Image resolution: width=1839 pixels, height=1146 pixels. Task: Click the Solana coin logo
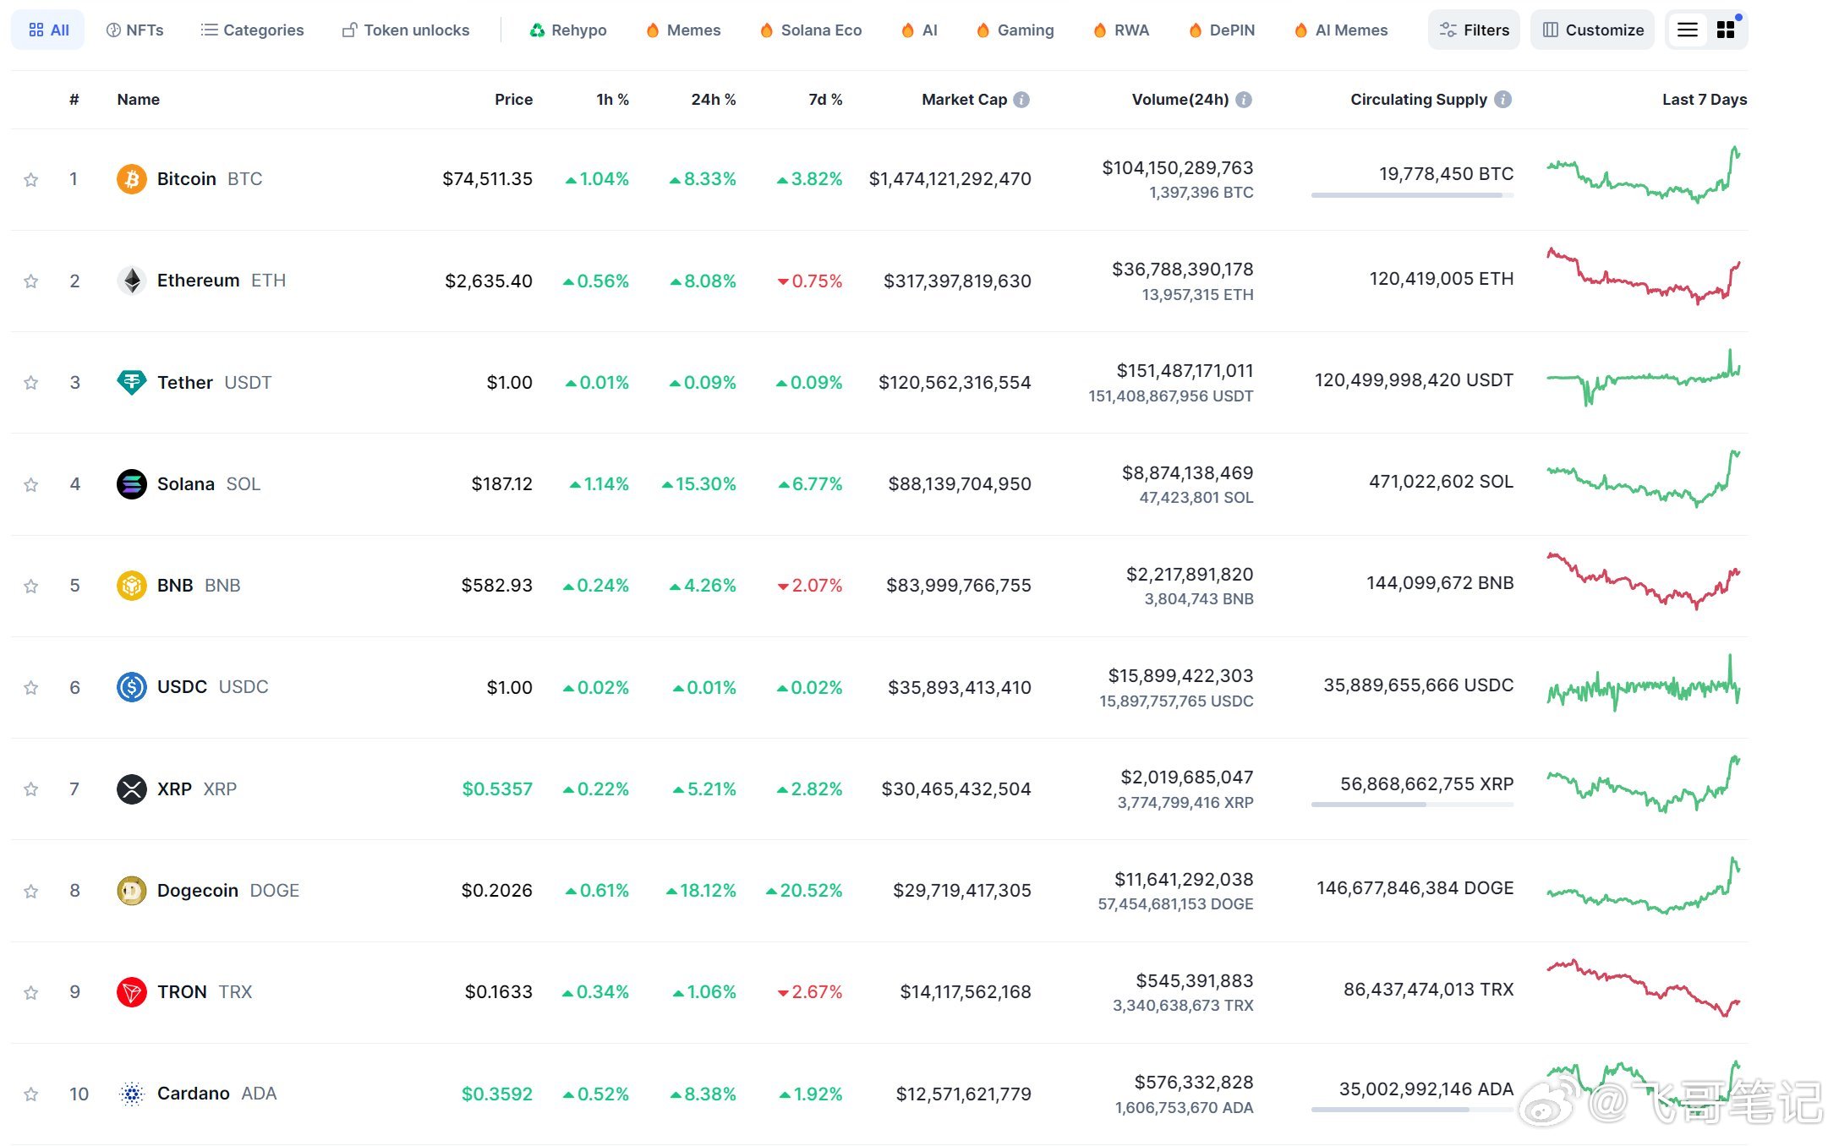pos(131,484)
